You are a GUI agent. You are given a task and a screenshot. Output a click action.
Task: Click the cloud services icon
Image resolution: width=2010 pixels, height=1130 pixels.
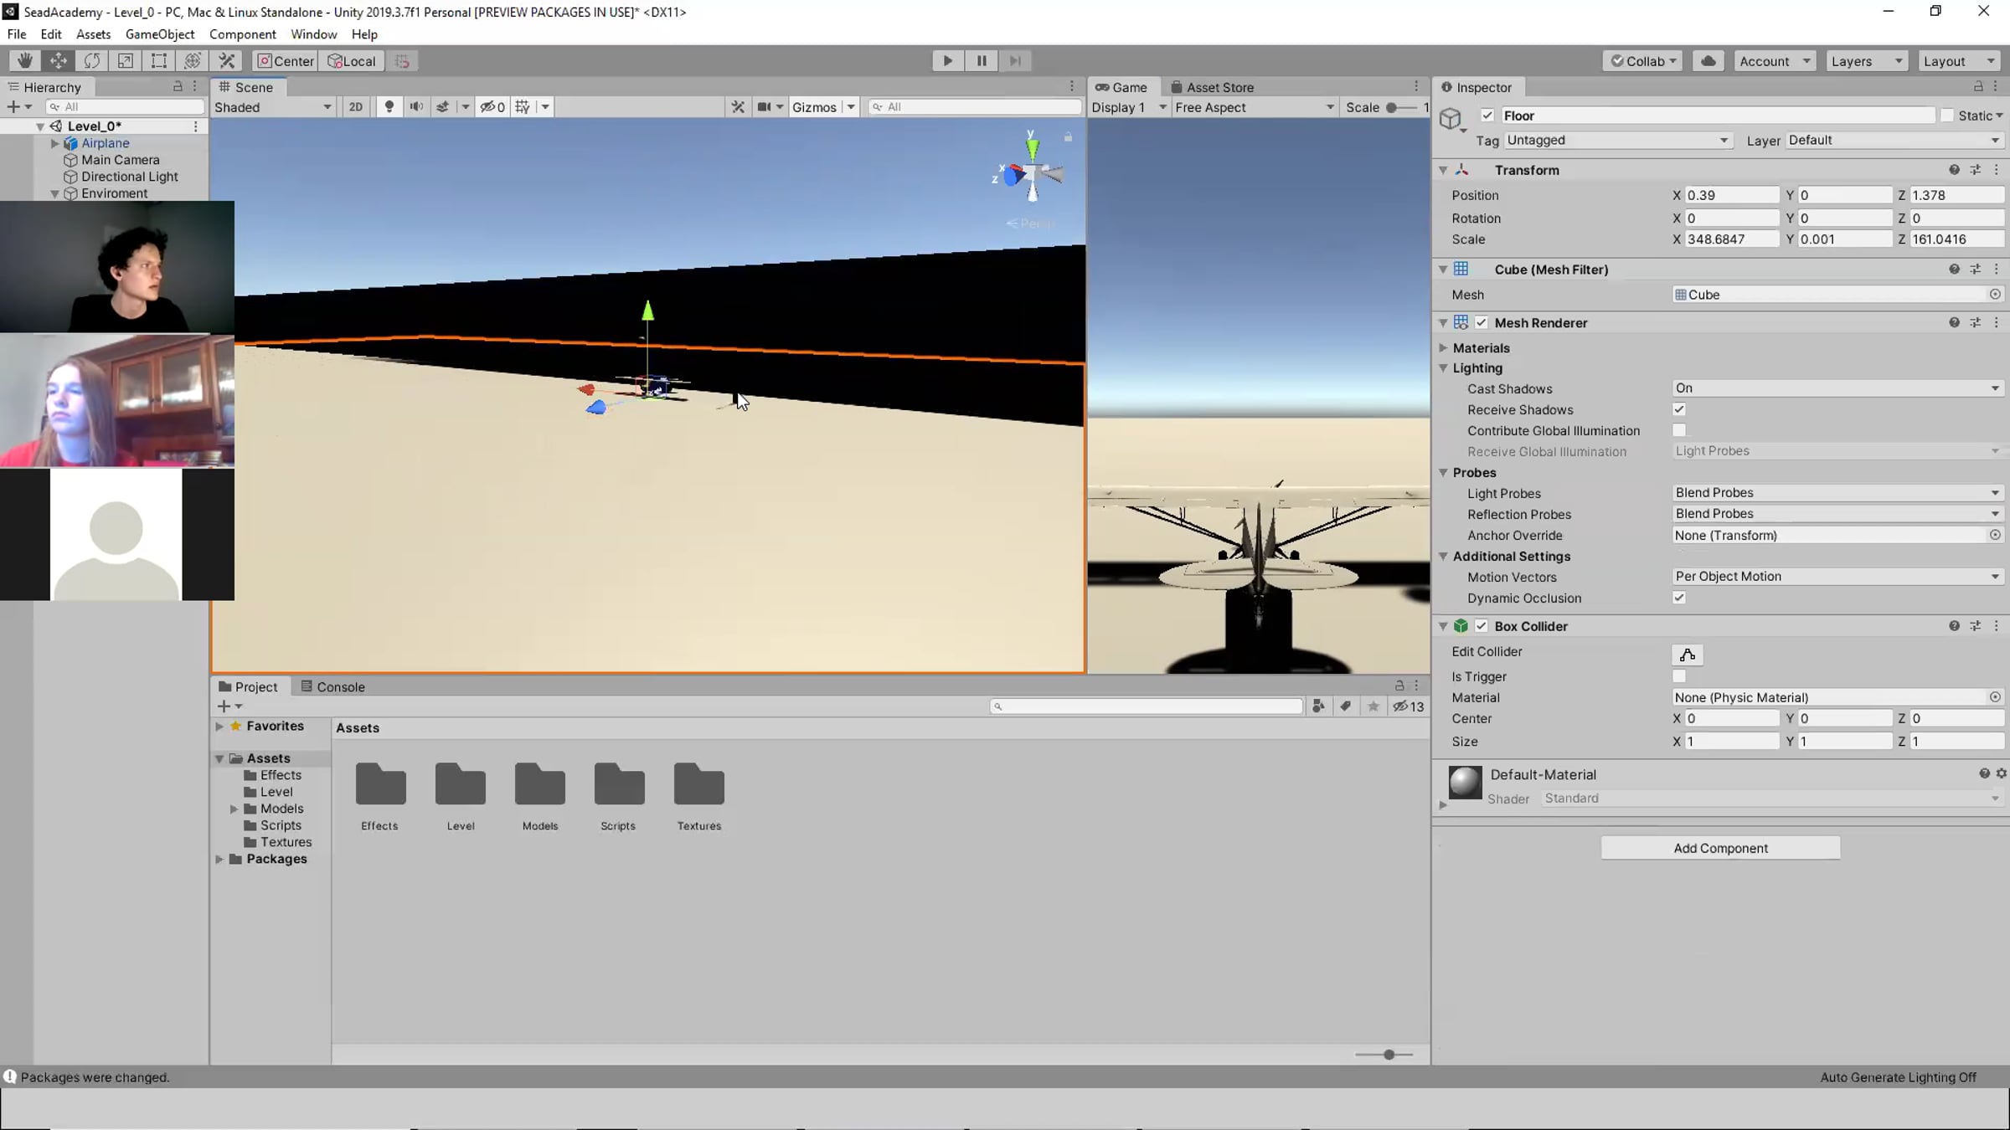(x=1708, y=60)
